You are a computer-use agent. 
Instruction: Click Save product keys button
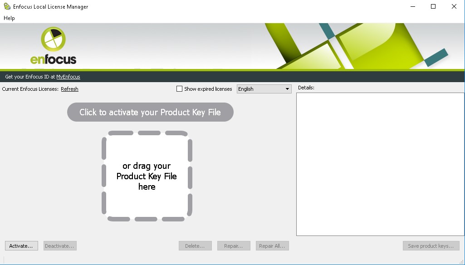pyautogui.click(x=431, y=245)
